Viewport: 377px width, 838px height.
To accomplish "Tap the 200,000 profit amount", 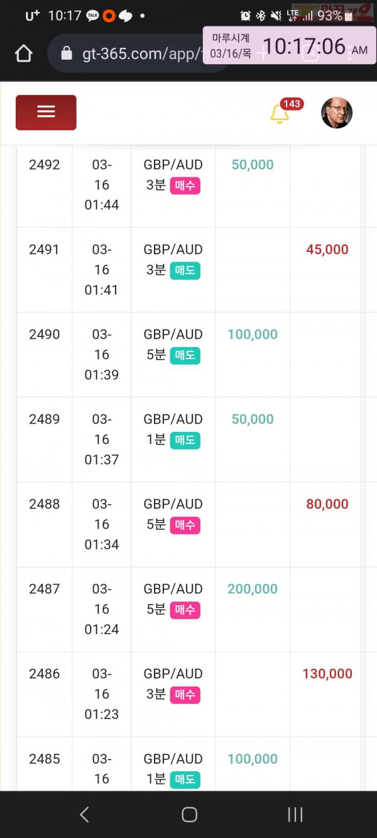I will point(253,589).
